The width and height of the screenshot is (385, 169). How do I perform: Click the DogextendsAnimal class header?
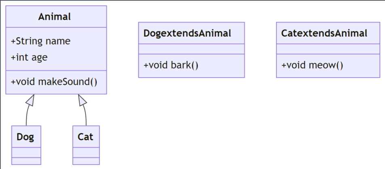coord(187,33)
